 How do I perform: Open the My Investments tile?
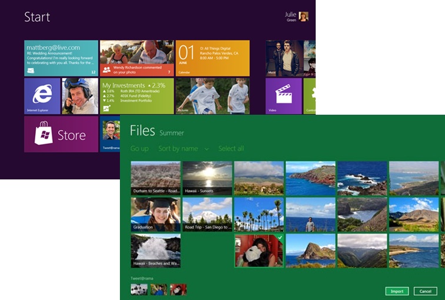[137, 96]
